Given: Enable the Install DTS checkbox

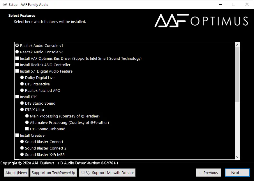Looking at the screenshot, I should [17, 97].
